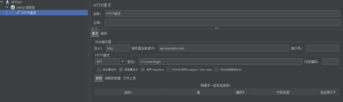343x102 pixels.
Task: Click the 内容类型 column header
Action: click(283, 92)
